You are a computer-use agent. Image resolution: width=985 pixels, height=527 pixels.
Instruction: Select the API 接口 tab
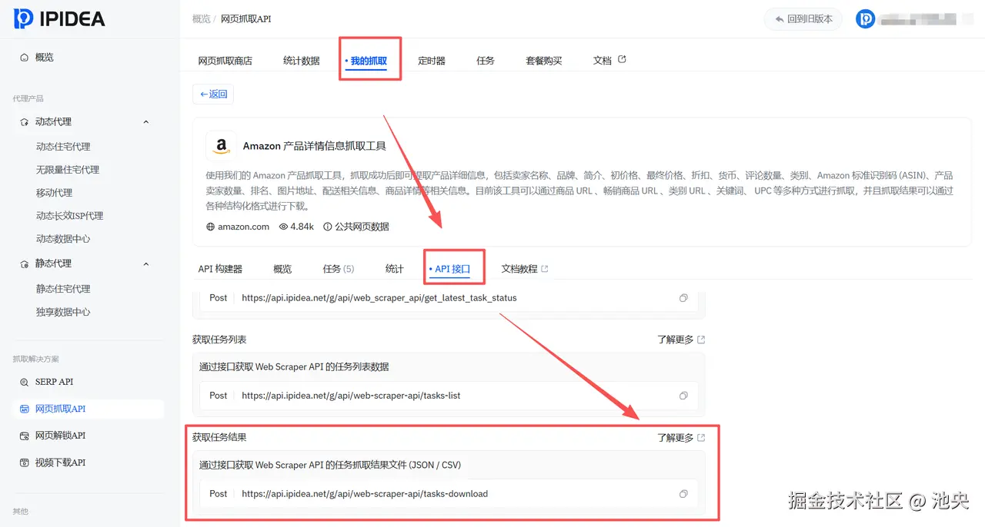click(x=449, y=269)
